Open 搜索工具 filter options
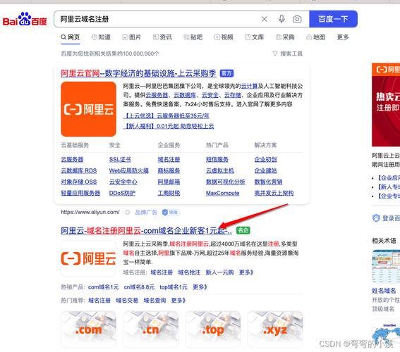 coord(288,54)
